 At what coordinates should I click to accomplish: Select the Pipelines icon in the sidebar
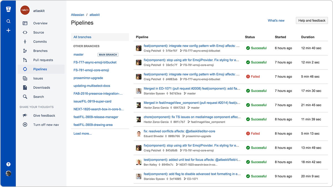[24, 69]
